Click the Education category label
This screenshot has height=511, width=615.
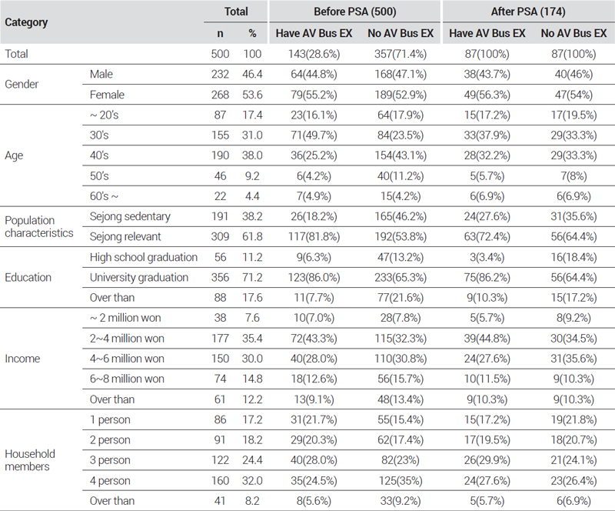coord(28,278)
